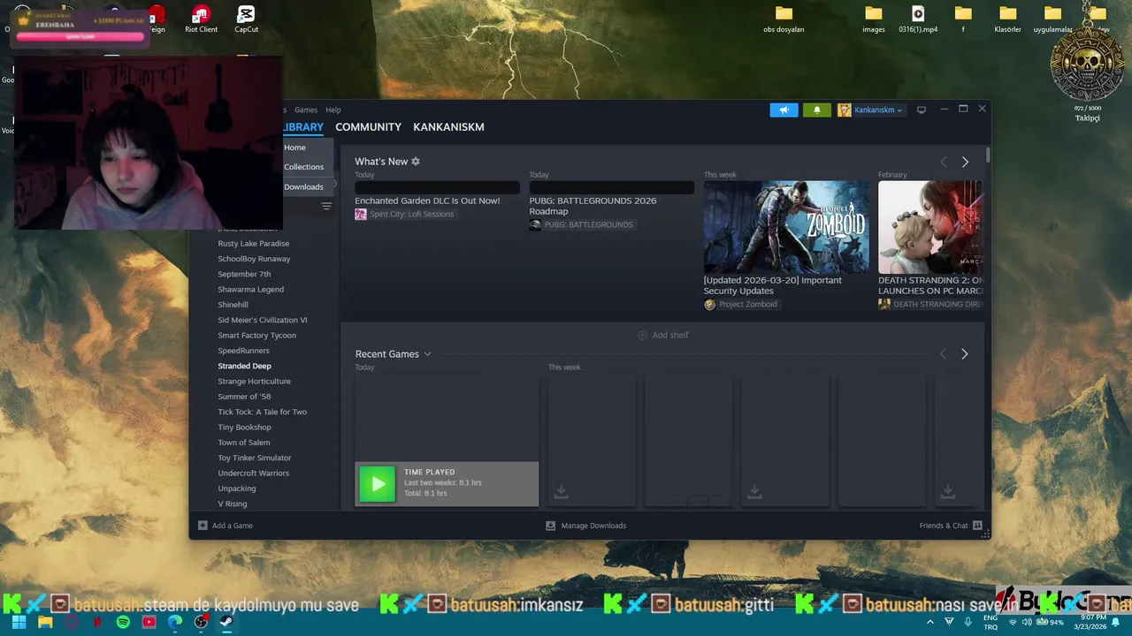The image size is (1132, 636).
Task: Select Downloads in library submenu
Action: pos(304,186)
